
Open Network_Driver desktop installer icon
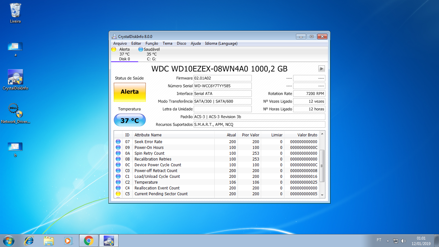point(15,113)
